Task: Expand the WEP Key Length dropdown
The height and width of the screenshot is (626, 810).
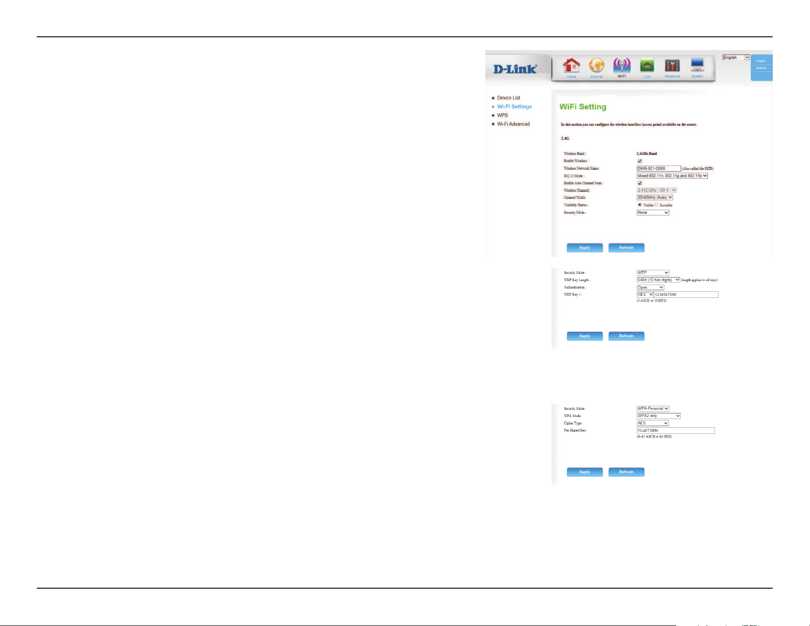Action: [x=658, y=280]
